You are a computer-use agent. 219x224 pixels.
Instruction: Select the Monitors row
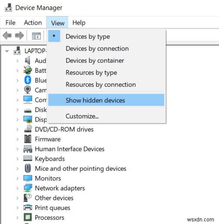[x=48, y=178]
